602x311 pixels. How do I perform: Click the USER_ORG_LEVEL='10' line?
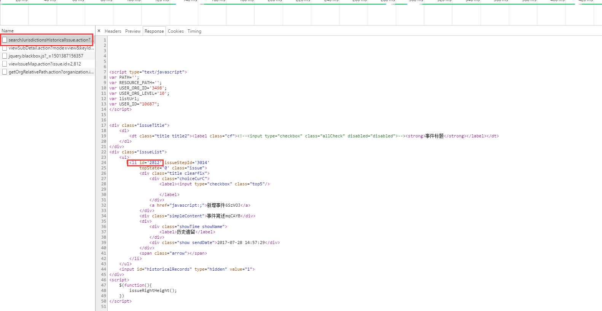coord(139,93)
